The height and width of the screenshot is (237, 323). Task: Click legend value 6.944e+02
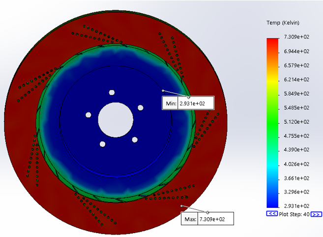tap(296, 51)
